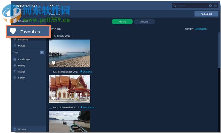
Task: Unfavorite the beach photo via heart icon
Action: tap(53, 63)
